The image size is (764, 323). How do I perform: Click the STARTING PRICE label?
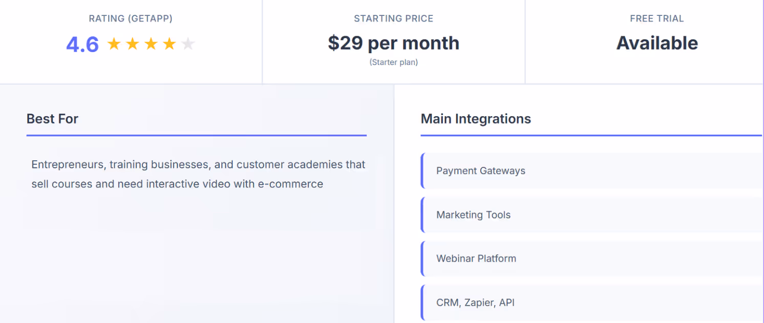pos(394,18)
